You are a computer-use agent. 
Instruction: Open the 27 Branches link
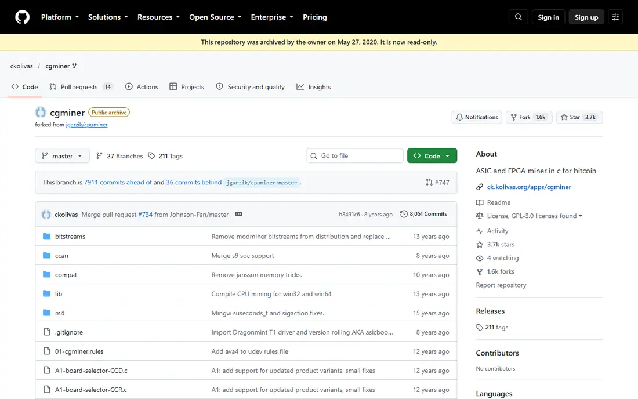point(119,156)
